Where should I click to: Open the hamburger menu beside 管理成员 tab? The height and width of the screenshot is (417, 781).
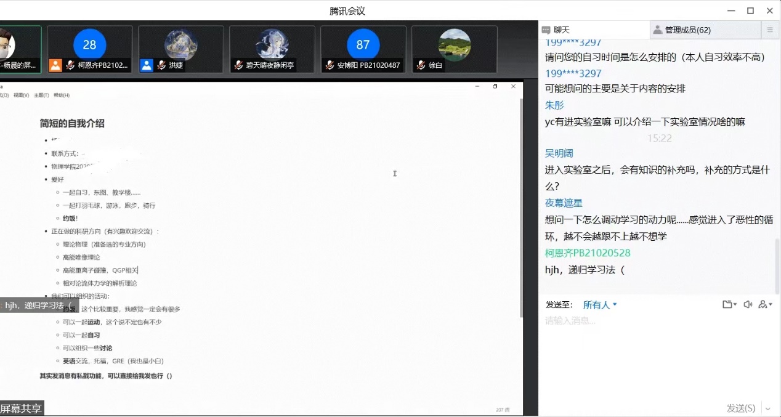pyautogui.click(x=770, y=30)
